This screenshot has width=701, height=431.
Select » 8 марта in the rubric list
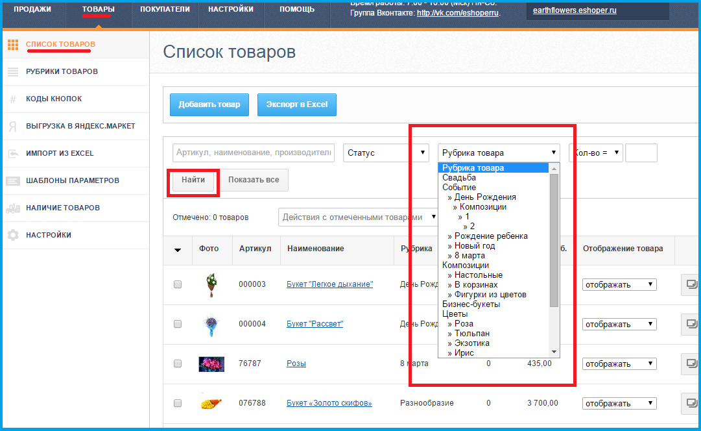pos(466,256)
